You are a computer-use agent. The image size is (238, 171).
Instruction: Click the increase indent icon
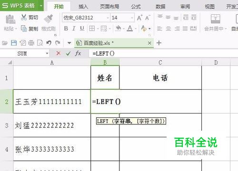pos(194,17)
